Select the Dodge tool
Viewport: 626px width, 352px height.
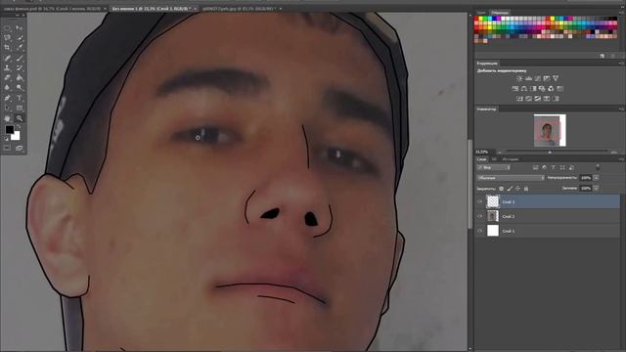coord(20,87)
